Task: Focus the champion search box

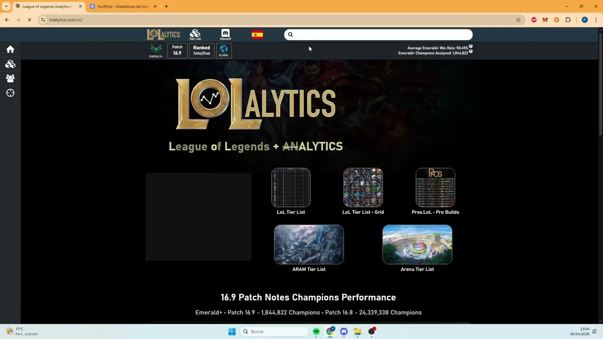Action: [378, 34]
